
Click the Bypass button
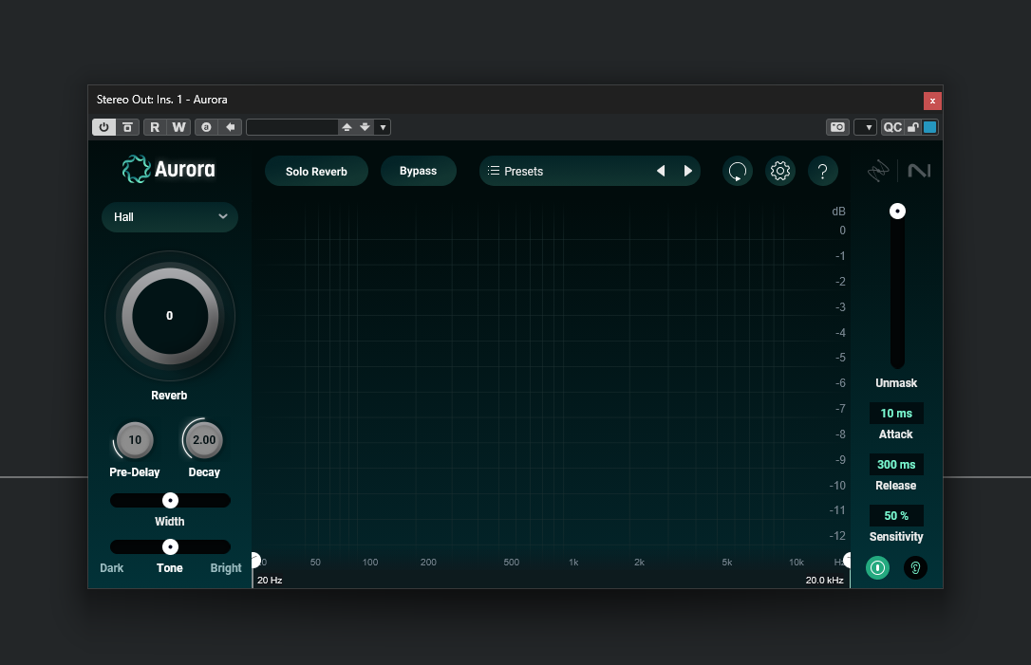[x=418, y=171]
